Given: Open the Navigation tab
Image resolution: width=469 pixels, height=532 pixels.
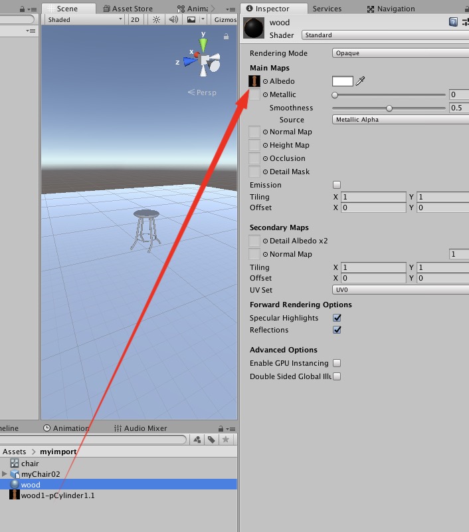Looking at the screenshot, I should pos(391,9).
